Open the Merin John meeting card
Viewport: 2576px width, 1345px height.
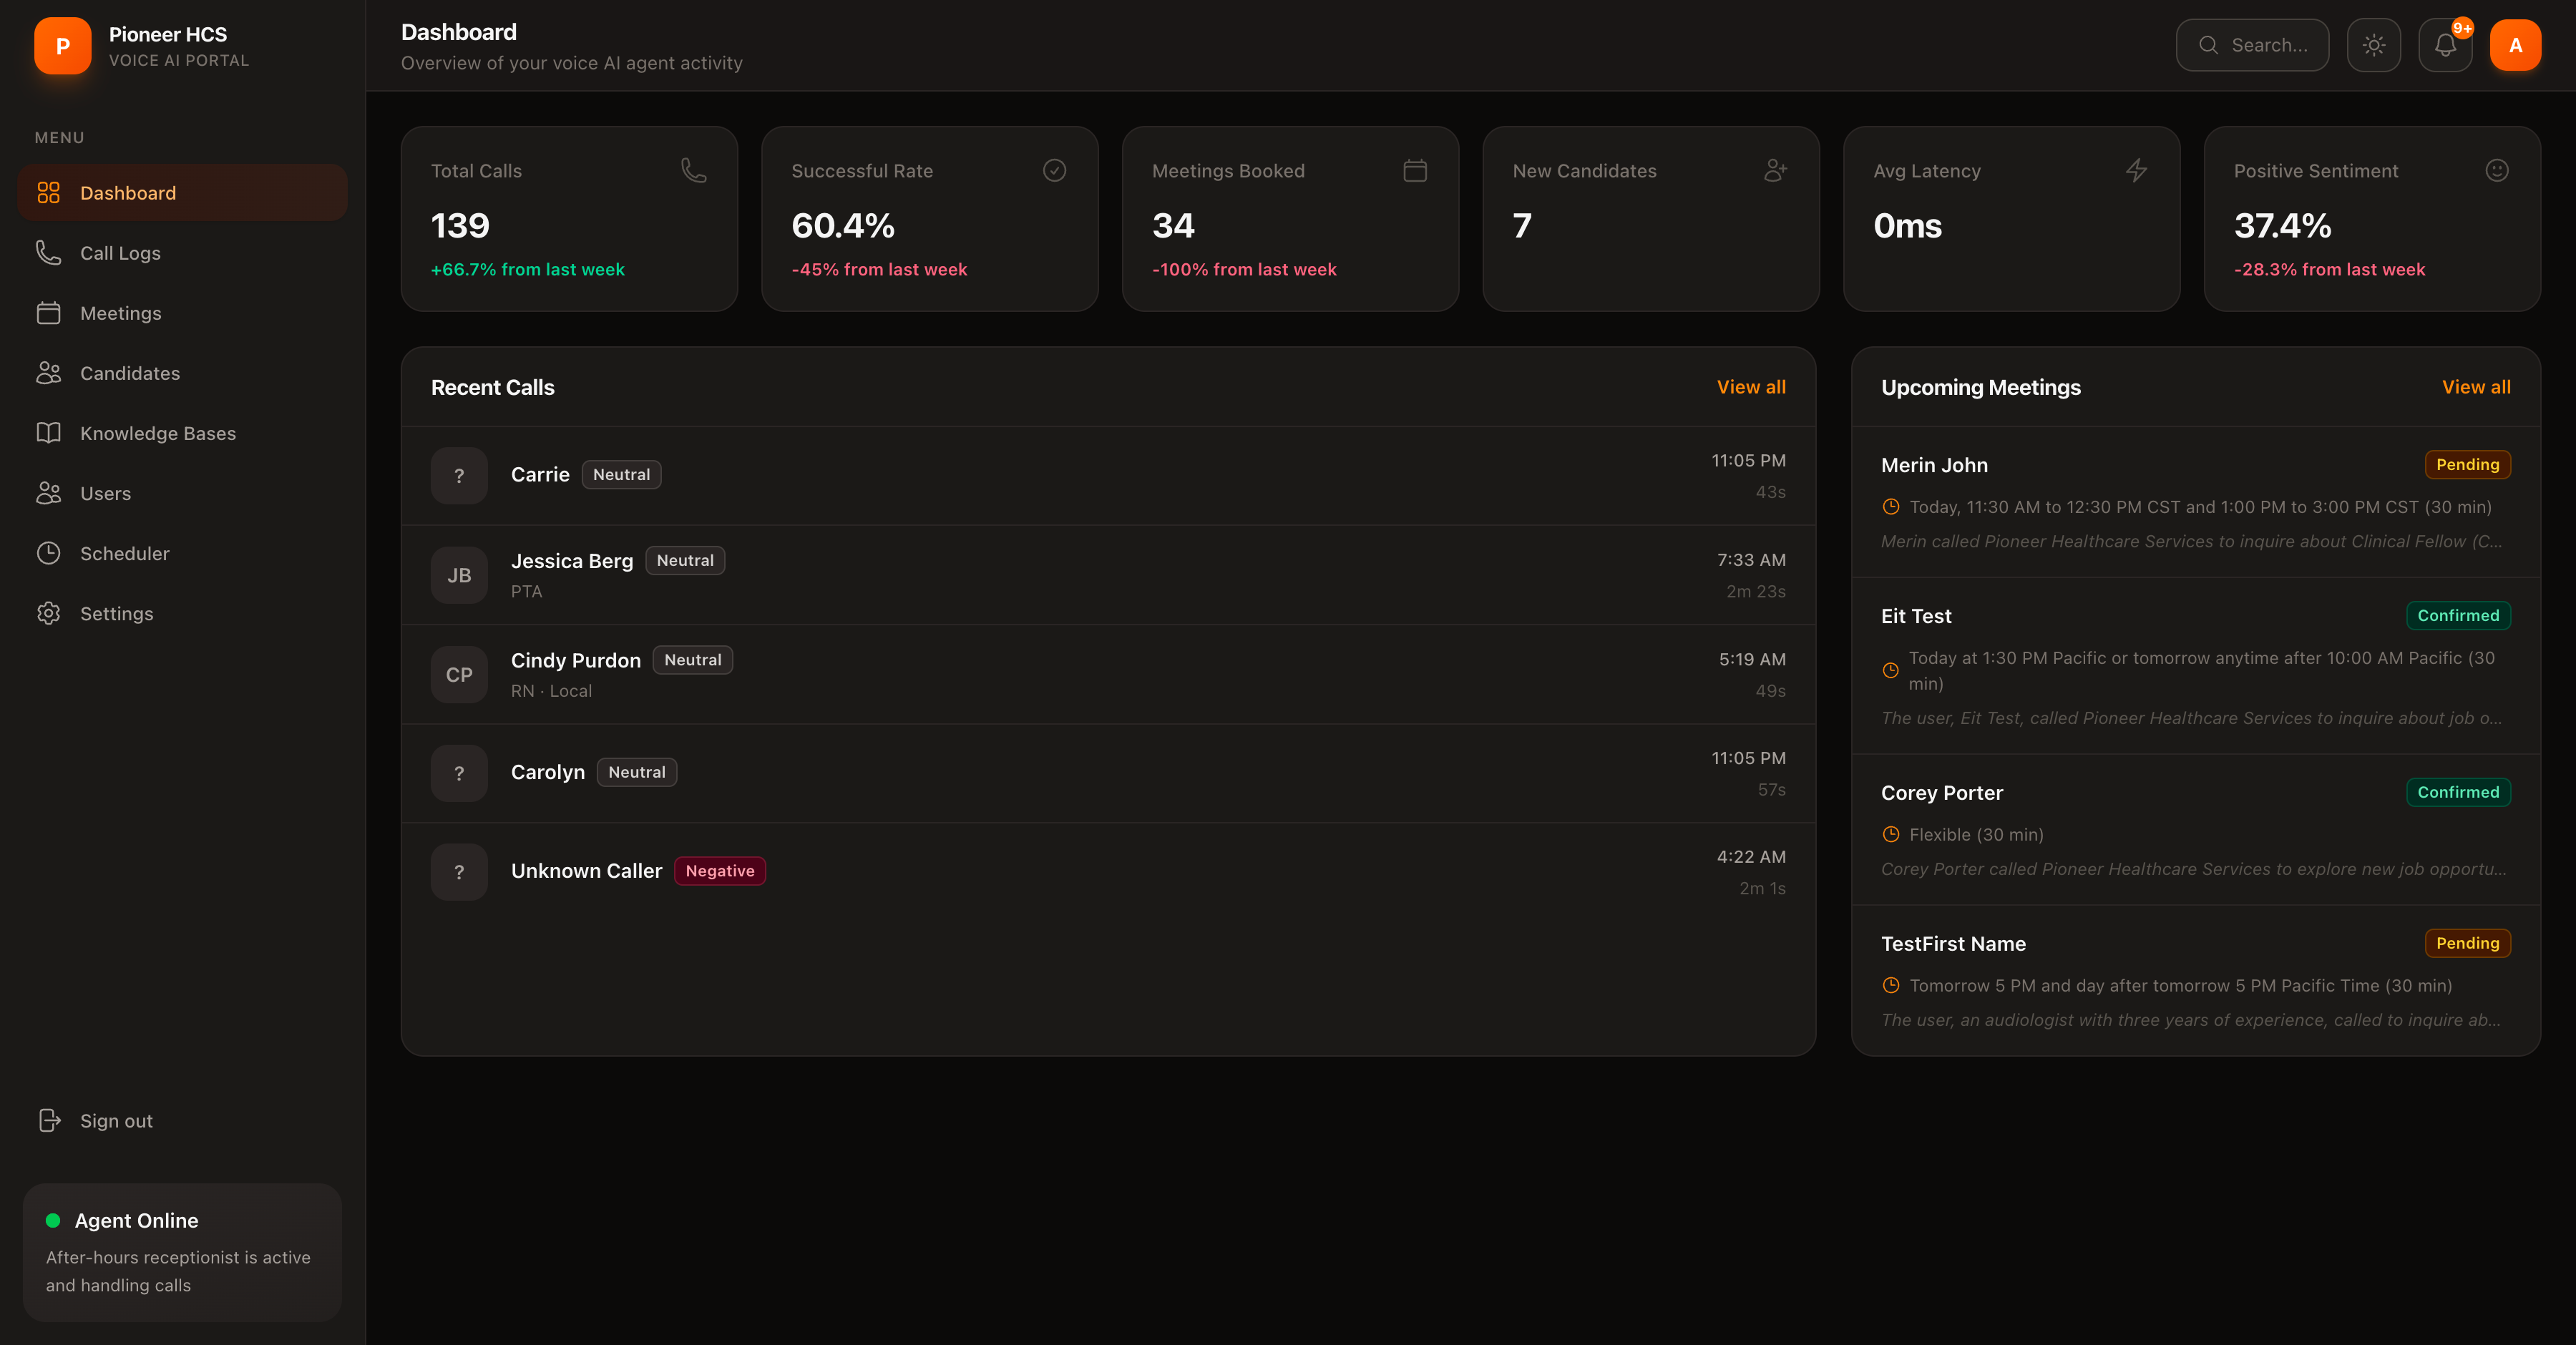coord(2190,500)
